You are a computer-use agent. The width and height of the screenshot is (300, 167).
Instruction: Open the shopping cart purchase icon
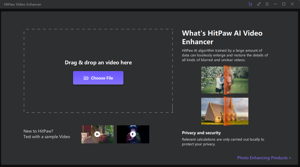[250, 4]
